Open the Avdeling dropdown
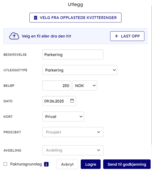This screenshot has width=152, height=171. 73,150
